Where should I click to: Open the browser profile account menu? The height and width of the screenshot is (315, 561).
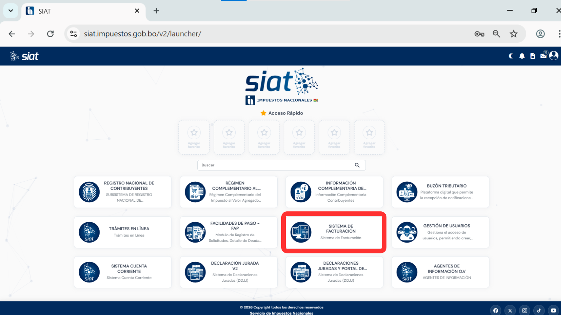pos(540,34)
